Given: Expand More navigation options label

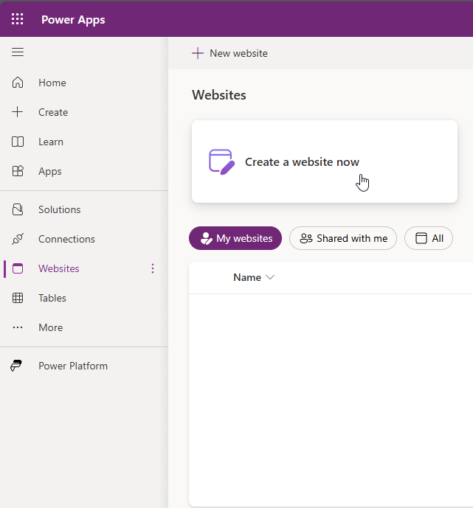Looking at the screenshot, I should coord(51,327).
